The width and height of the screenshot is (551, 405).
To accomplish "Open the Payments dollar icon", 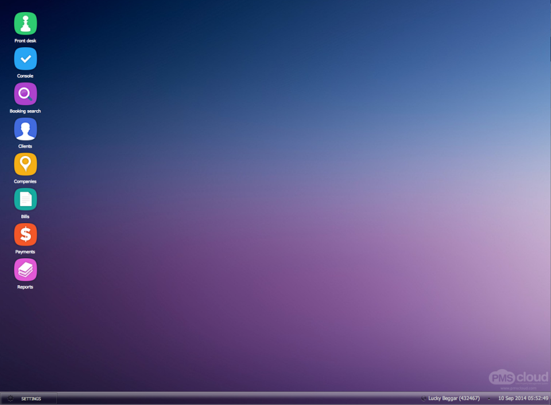I will click(x=25, y=234).
